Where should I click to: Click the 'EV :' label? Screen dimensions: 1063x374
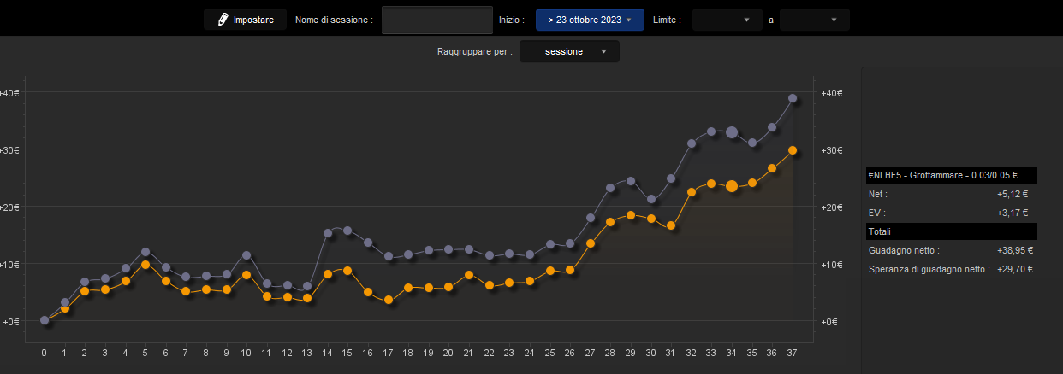pos(877,213)
